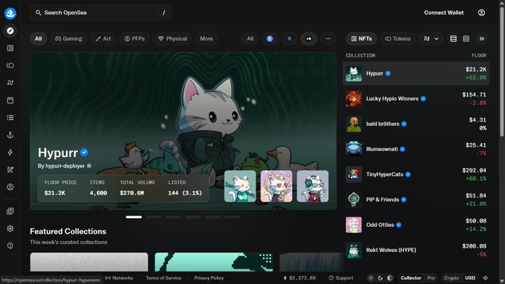Filter by Ethereum chain icon
The width and height of the screenshot is (505, 284).
coord(270,39)
